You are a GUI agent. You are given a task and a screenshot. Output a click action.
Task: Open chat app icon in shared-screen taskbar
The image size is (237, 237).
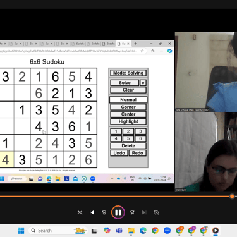(40, 179)
